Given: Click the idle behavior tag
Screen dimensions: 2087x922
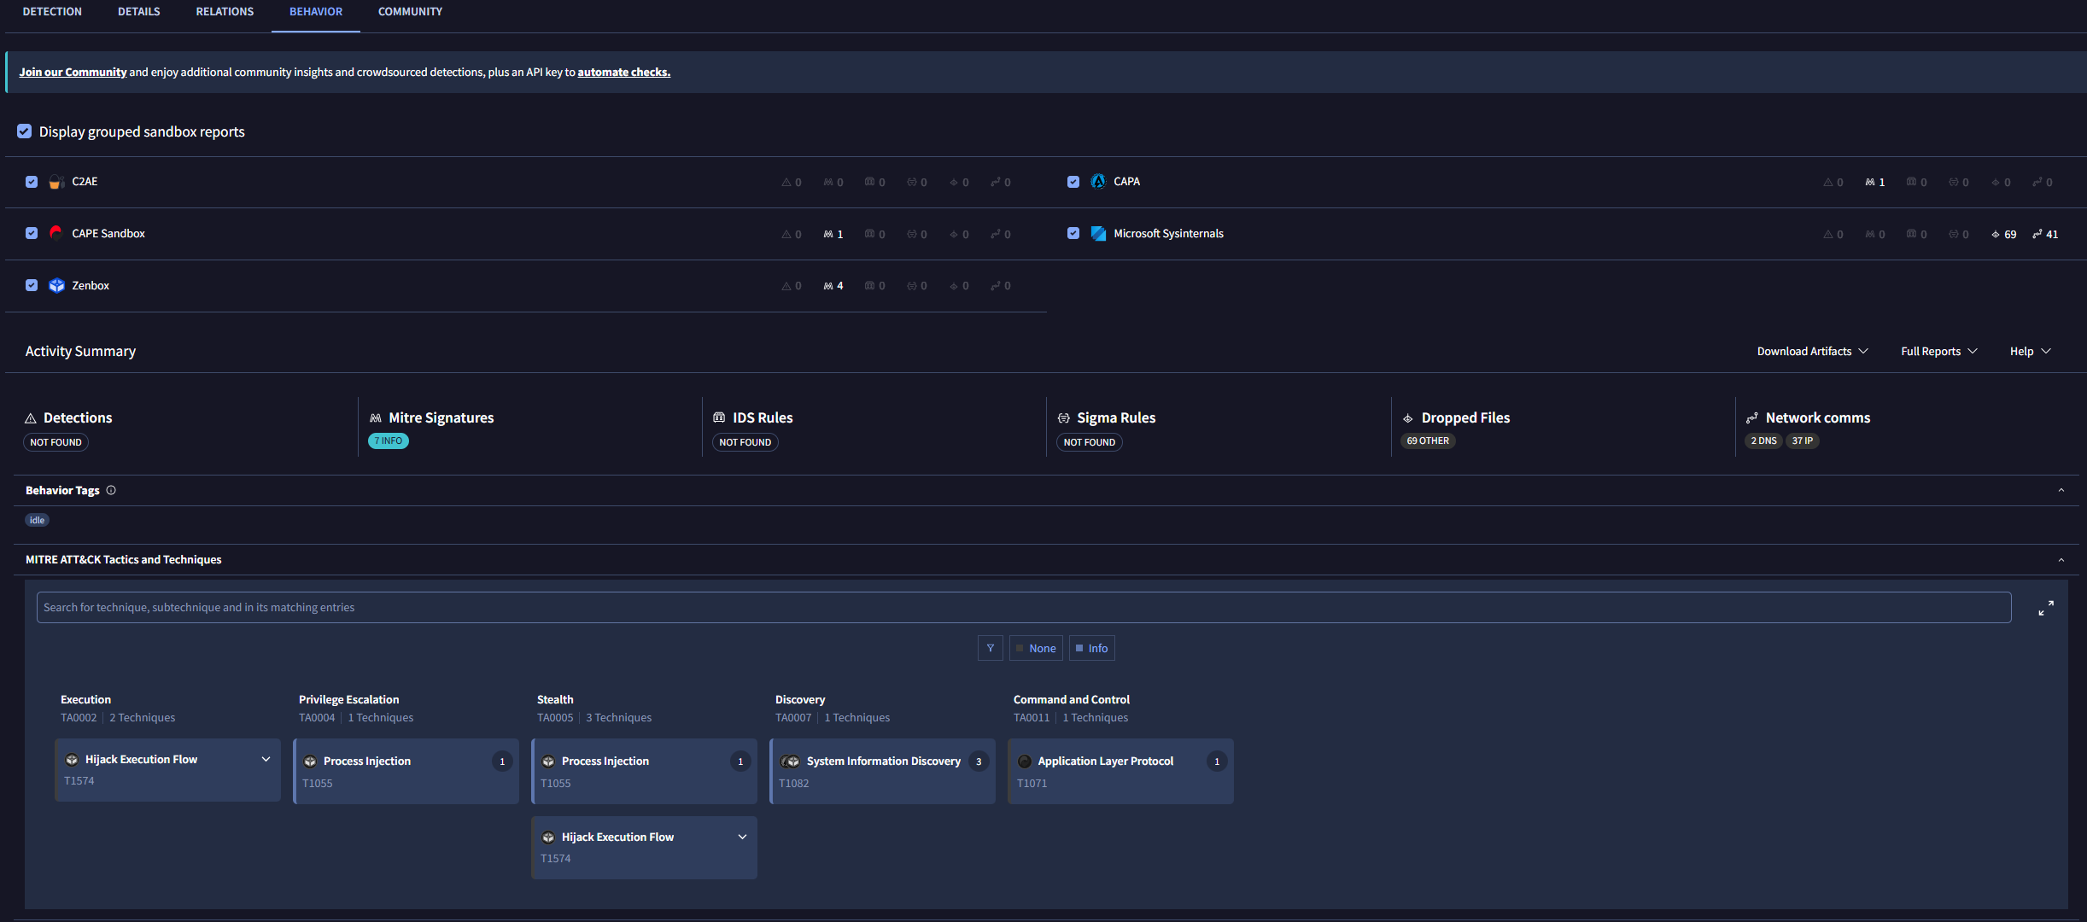Looking at the screenshot, I should 37,521.
